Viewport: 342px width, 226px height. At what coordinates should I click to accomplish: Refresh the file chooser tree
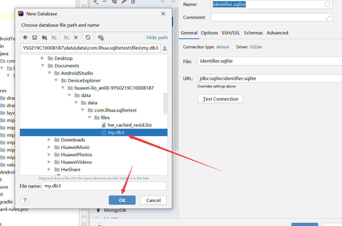(88, 37)
